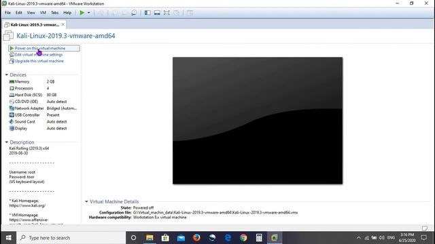Click the Hard Disk drive icon
This screenshot has width=435, height=244.
pyautogui.click(x=12, y=95)
